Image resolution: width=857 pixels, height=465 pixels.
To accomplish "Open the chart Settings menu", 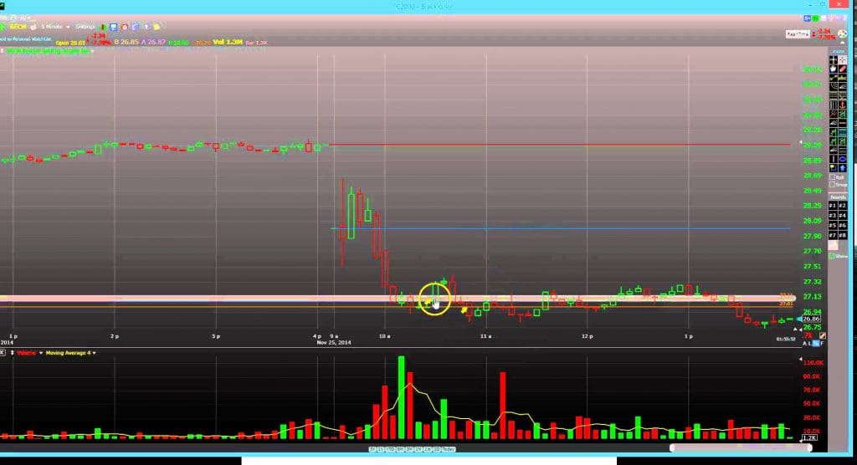I will pos(85,26).
